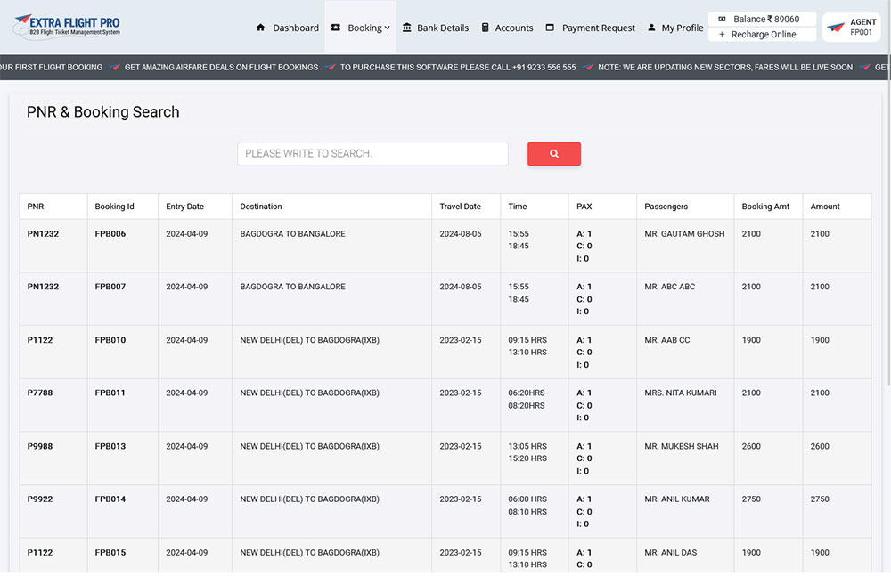Click the money icon beside Balance
Viewport: 891px width, 584px height.
pos(722,19)
